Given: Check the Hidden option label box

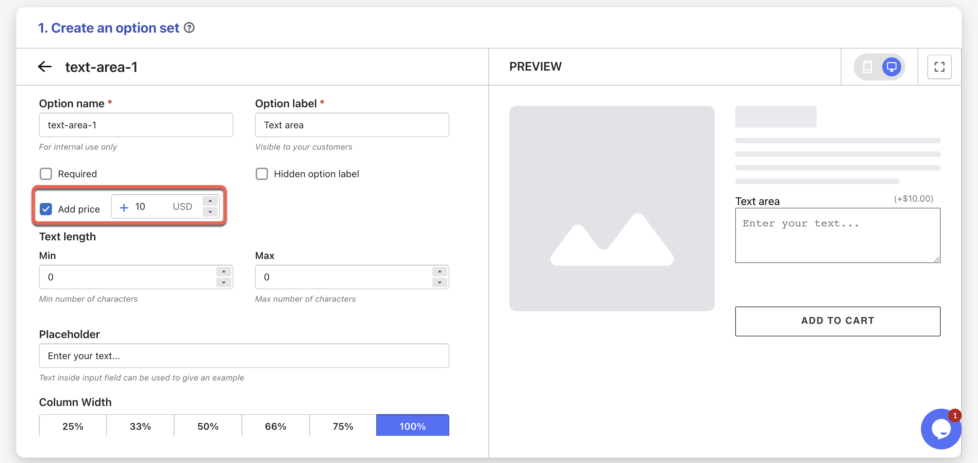Looking at the screenshot, I should click(261, 174).
